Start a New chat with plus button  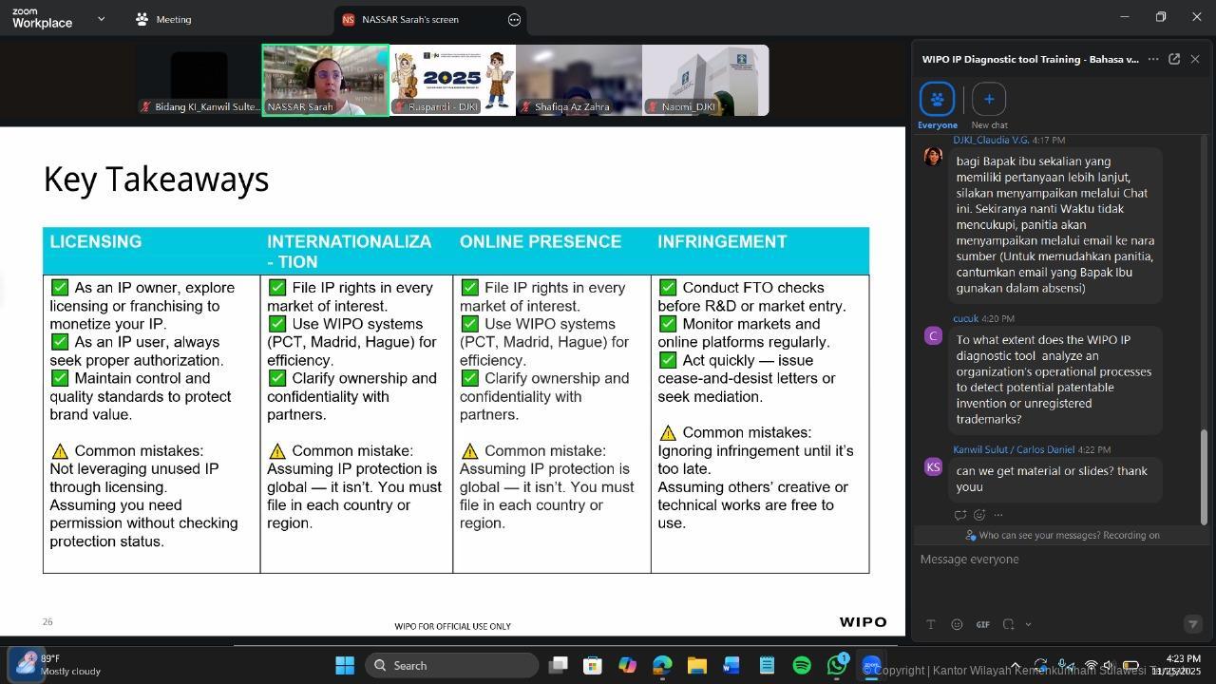(x=989, y=99)
